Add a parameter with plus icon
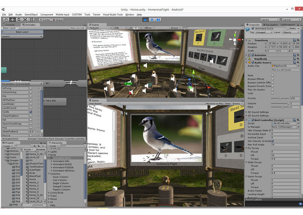 point(41,84)
